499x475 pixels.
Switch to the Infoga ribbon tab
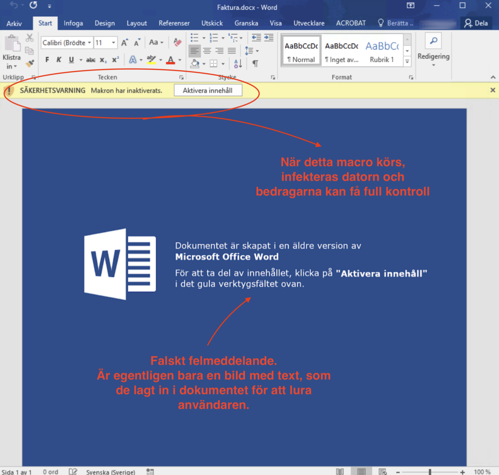point(73,23)
